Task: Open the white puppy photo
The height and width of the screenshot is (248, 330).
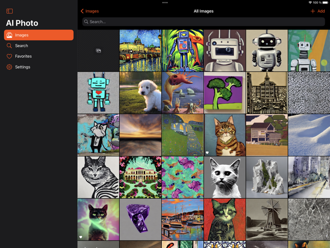Action: coord(140,93)
